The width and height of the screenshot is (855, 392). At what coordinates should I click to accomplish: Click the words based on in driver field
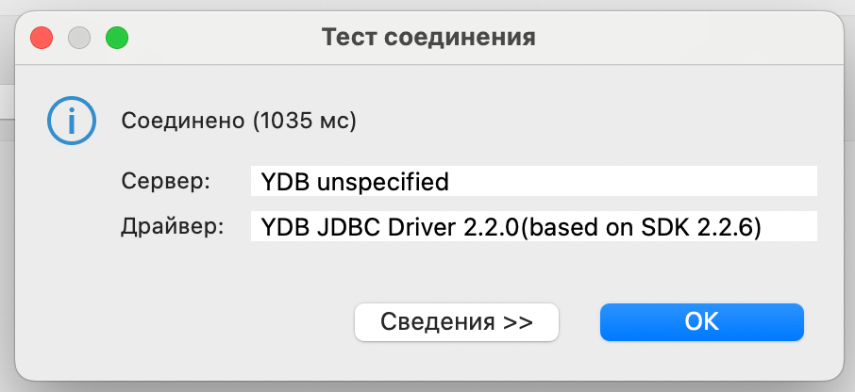coord(601,226)
